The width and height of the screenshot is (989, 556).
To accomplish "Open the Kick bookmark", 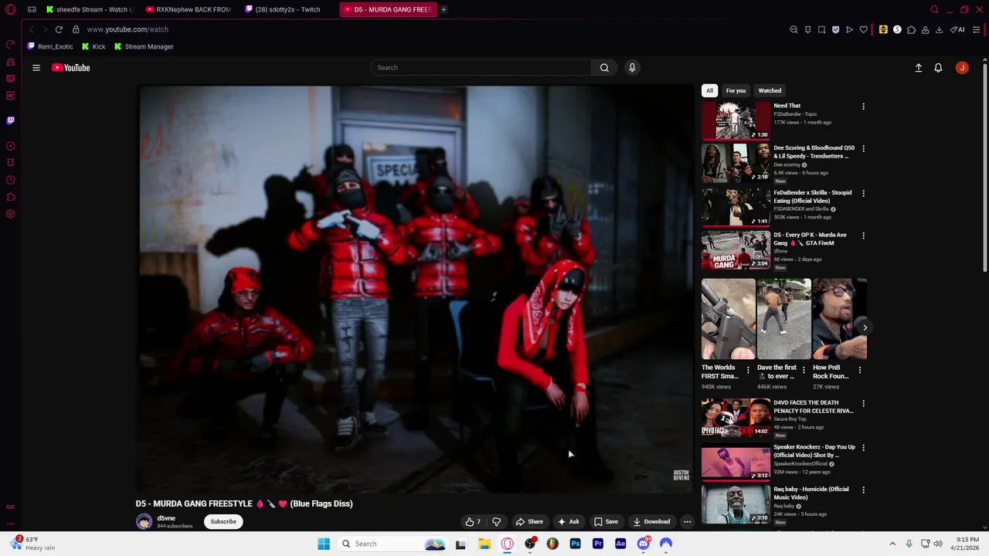I will click(x=93, y=46).
